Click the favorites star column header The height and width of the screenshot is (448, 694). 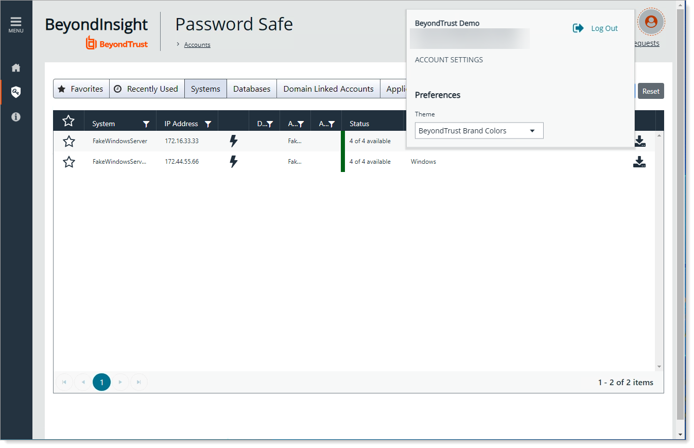[x=68, y=121]
